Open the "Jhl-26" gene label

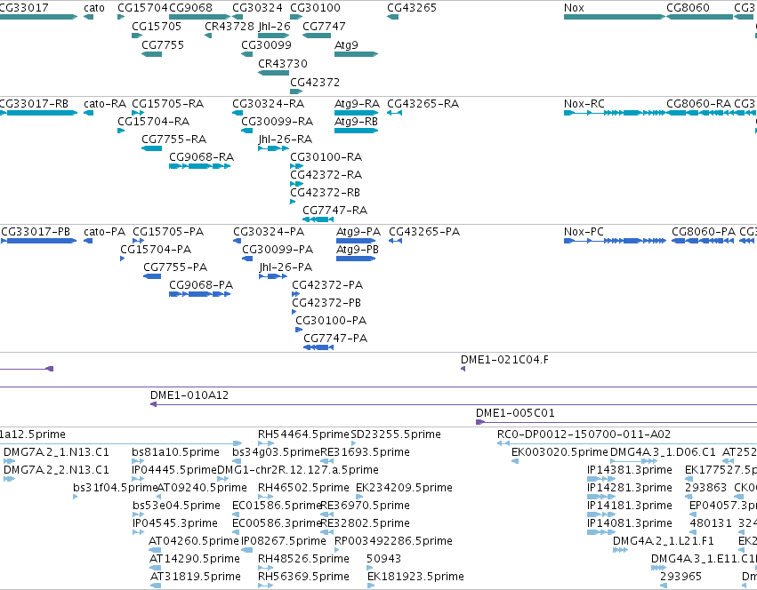pos(274,27)
